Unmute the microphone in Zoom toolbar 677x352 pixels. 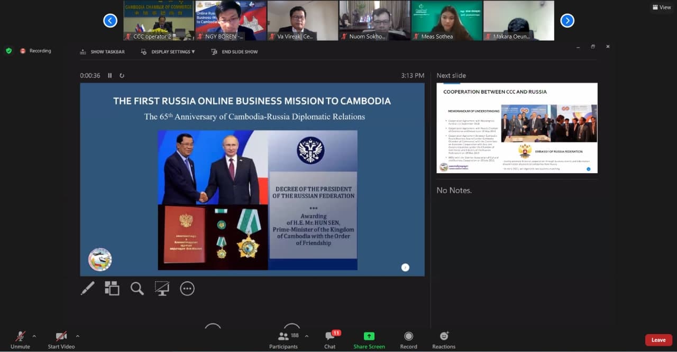click(20, 339)
